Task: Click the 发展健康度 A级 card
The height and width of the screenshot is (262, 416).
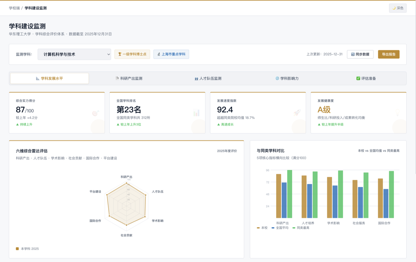Action: [358, 113]
